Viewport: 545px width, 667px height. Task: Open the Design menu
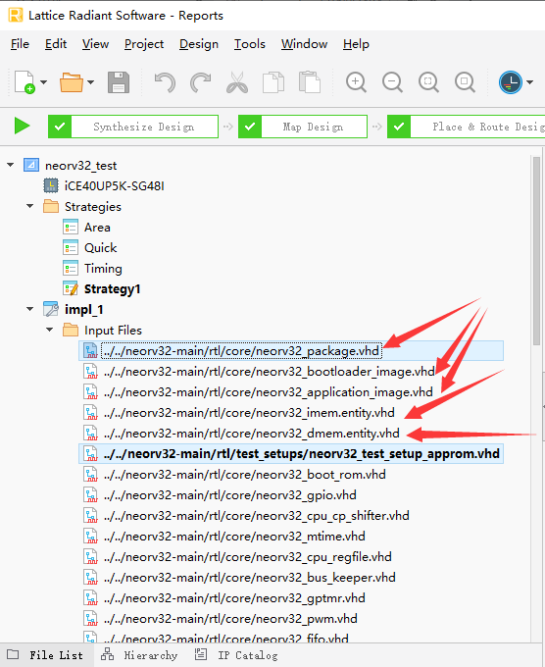pyautogui.click(x=199, y=44)
